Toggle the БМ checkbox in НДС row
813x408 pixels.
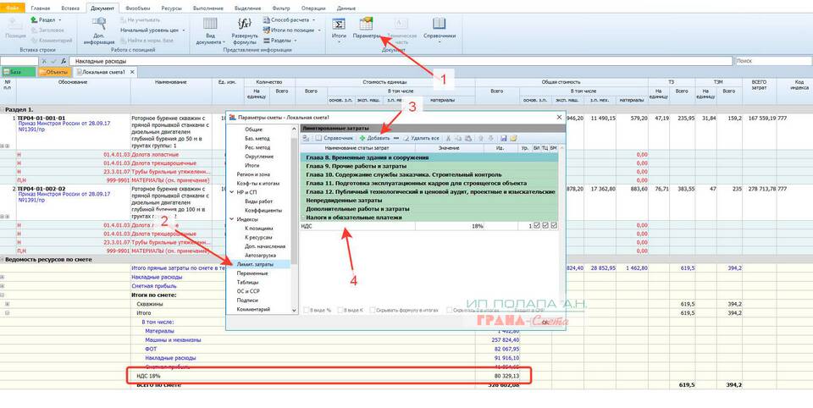coord(554,225)
